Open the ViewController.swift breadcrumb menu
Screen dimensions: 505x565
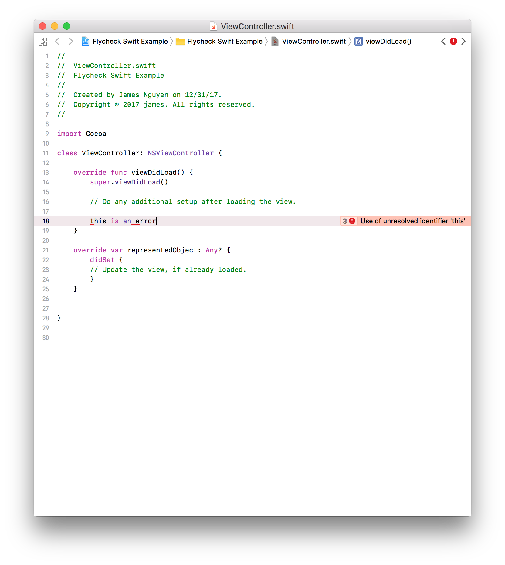314,41
